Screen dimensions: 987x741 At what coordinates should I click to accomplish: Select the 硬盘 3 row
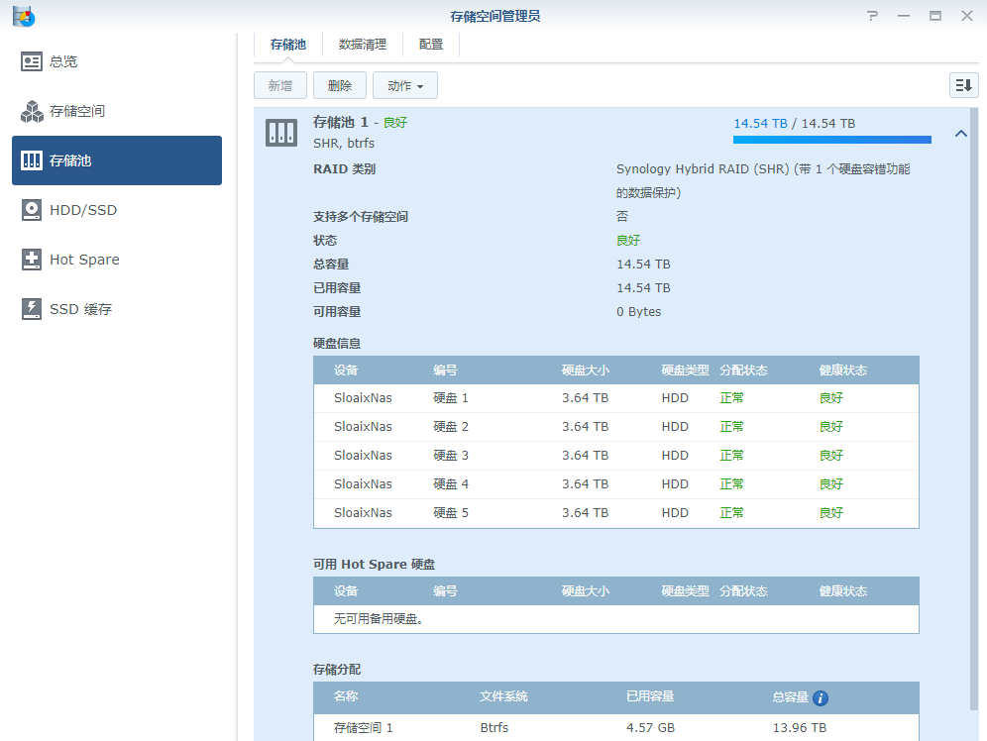tap(615, 456)
